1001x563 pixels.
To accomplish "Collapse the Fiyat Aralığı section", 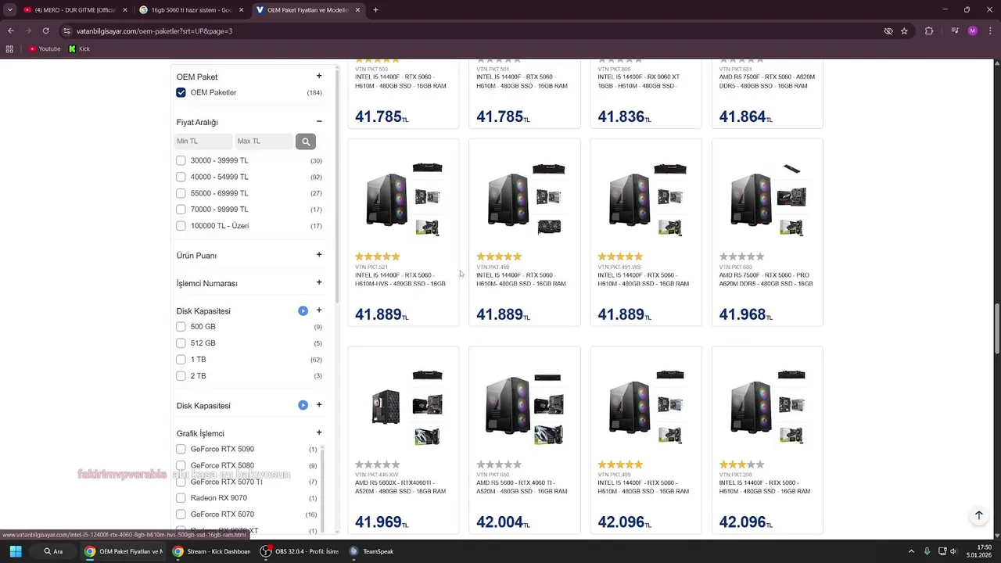I will click(319, 121).
